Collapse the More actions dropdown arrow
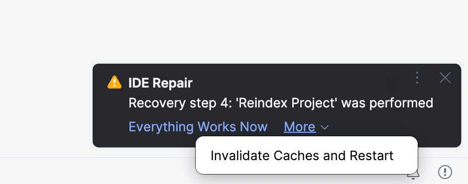 325,128
